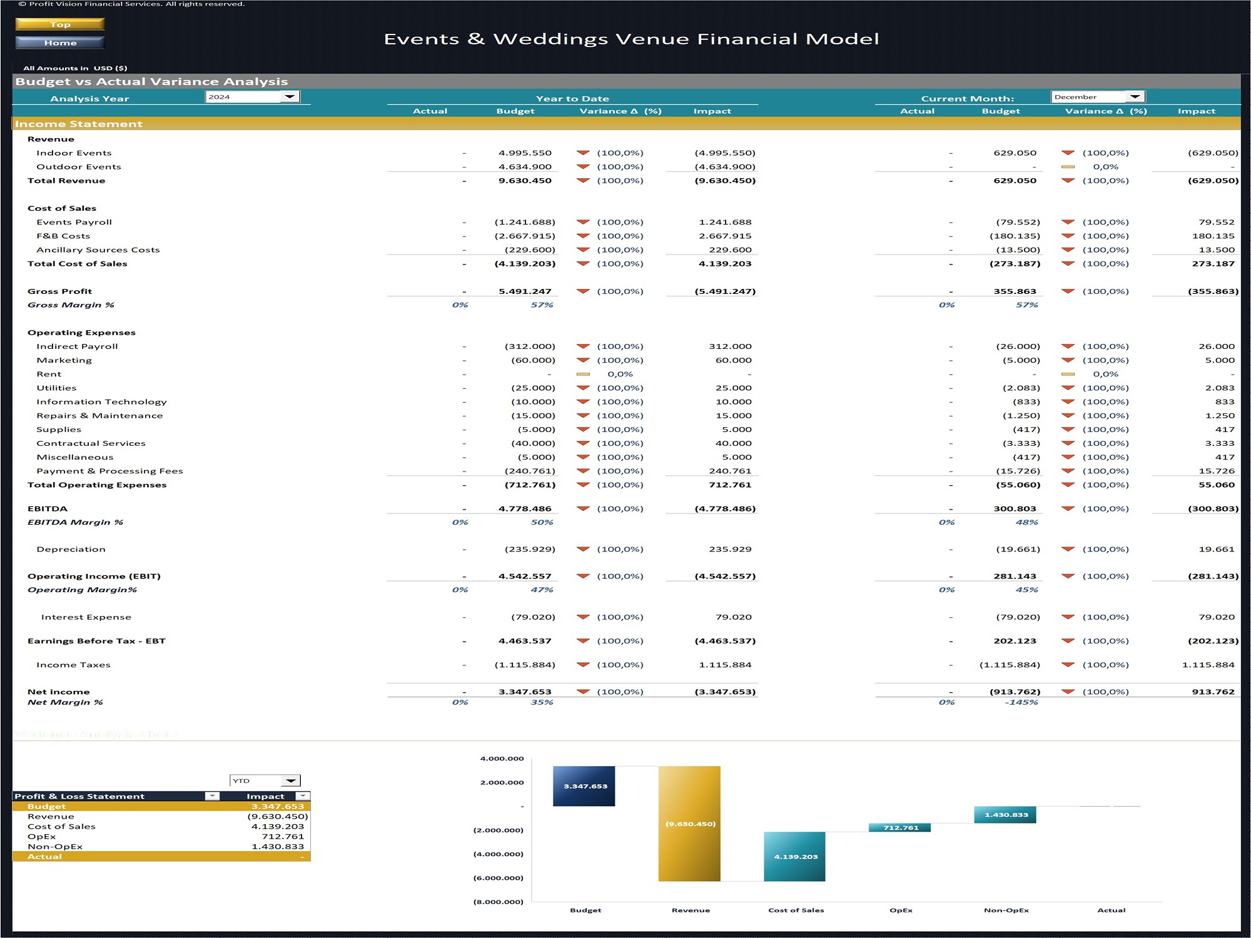1251x938 pixels.
Task: Open the YTD selector above the Profit & Loss table
Action: coord(291,780)
